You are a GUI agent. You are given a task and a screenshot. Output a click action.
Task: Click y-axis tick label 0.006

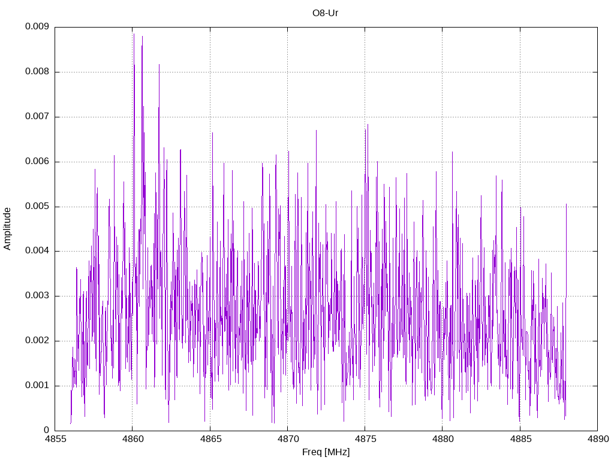(37, 161)
